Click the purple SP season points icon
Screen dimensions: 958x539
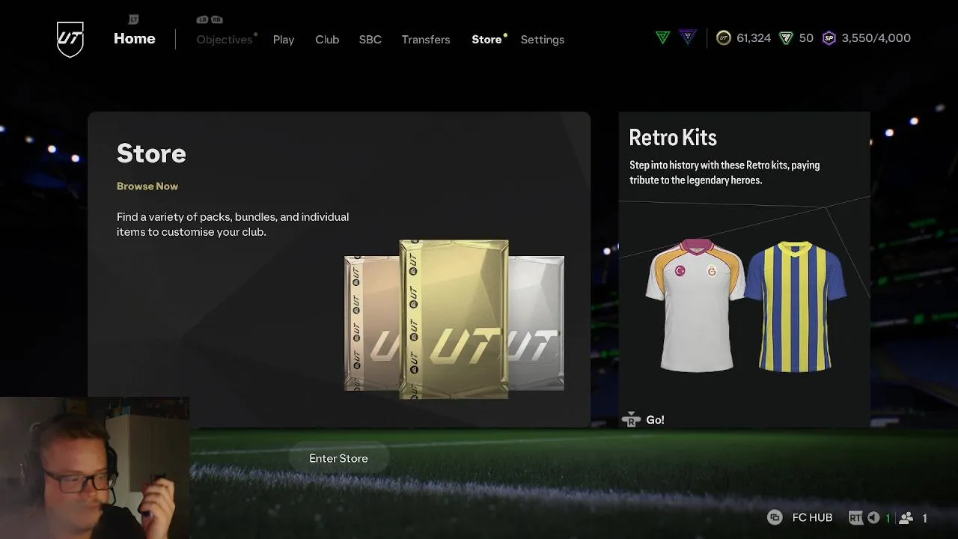click(x=829, y=38)
